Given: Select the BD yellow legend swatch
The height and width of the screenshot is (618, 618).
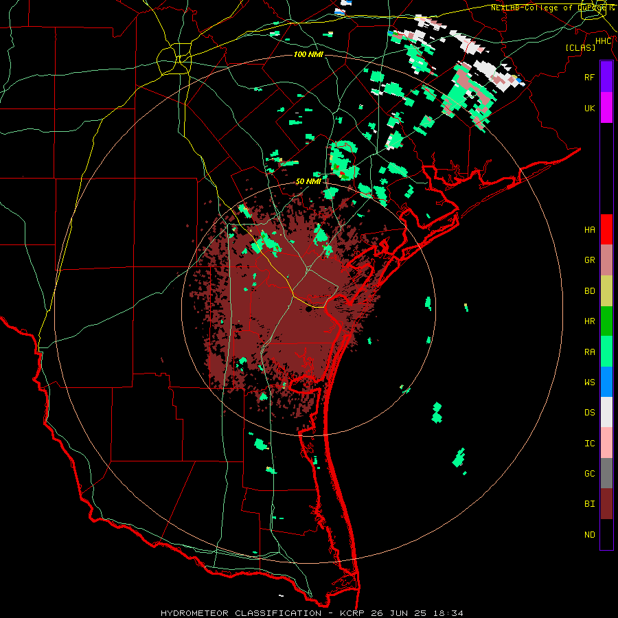Looking at the screenshot, I should (x=606, y=291).
